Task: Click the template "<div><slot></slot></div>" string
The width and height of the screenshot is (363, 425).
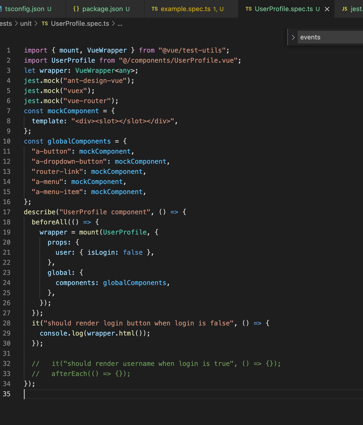Action: point(123,121)
